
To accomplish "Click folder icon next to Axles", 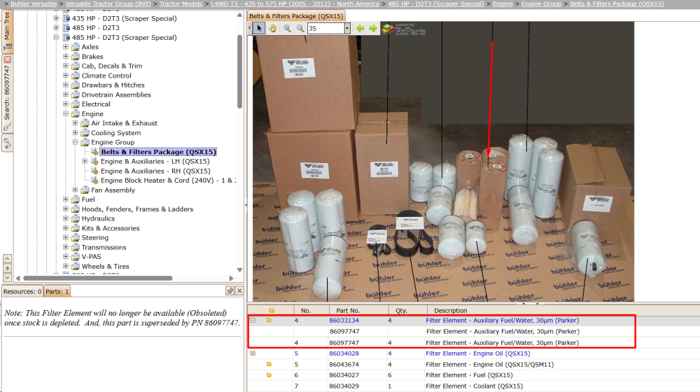I will (x=76, y=46).
